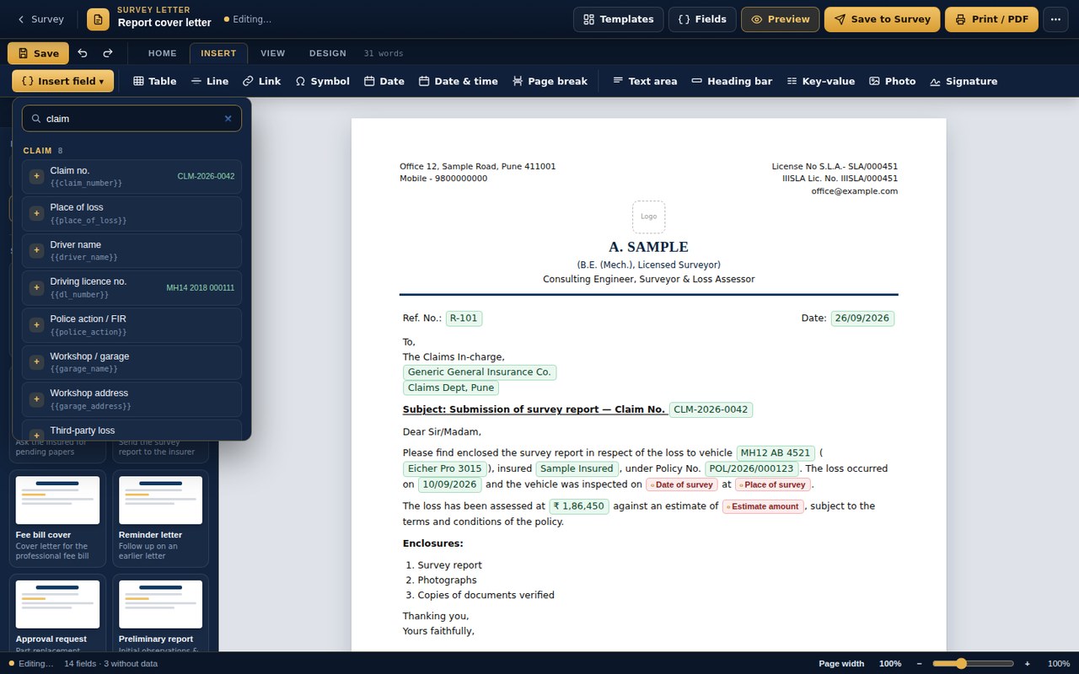Switch to the DESIGN tab
1079x674 pixels.
click(x=328, y=53)
